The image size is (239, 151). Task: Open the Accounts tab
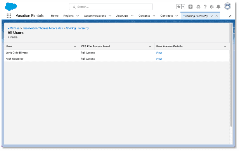(122, 15)
